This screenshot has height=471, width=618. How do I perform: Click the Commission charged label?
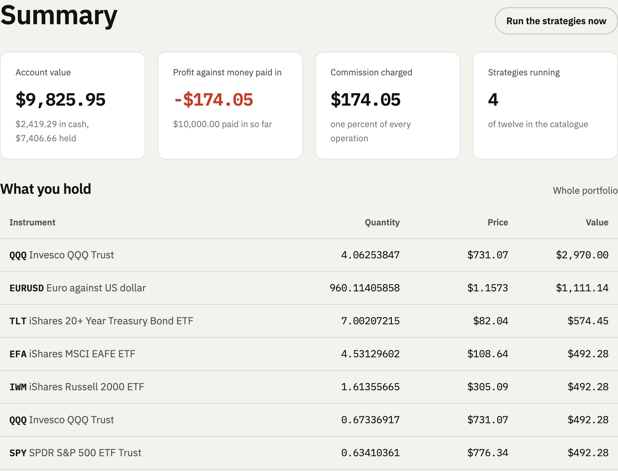[x=371, y=72]
